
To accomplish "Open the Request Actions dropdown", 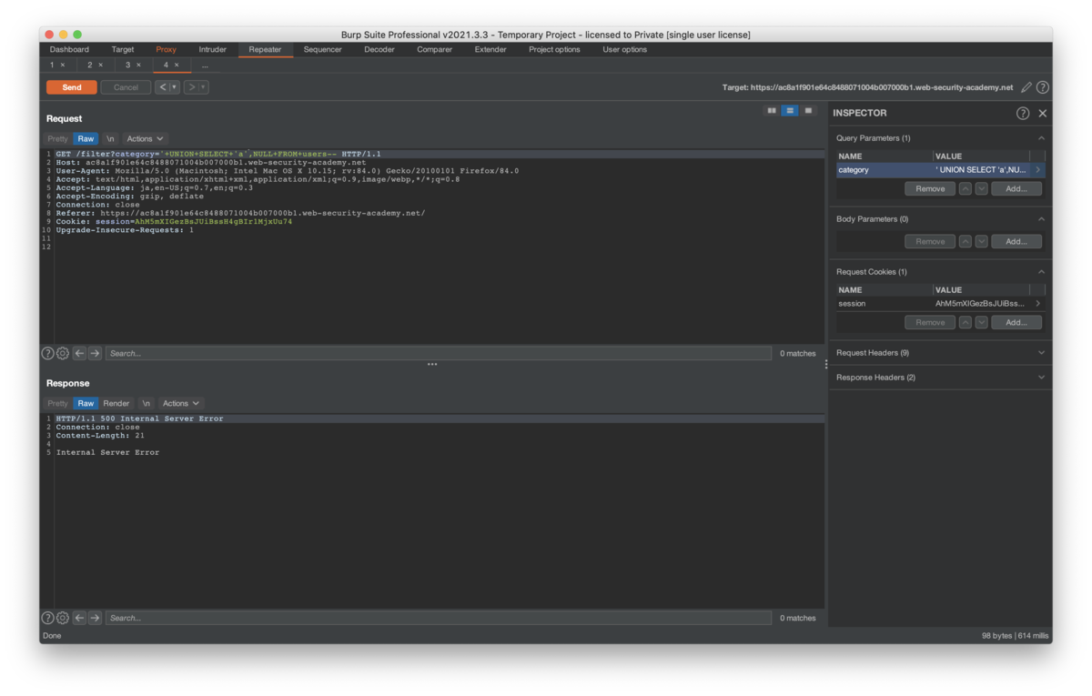I will click(x=145, y=138).
